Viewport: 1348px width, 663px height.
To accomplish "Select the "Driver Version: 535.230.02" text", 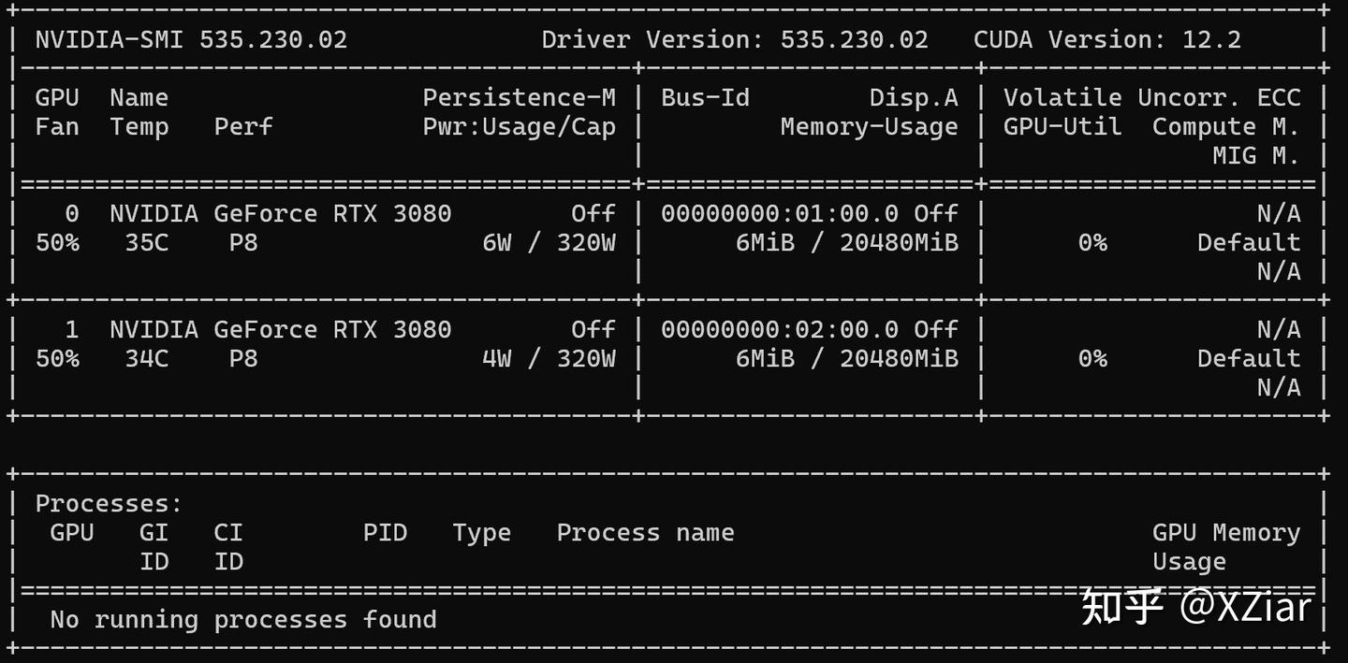I will pos(735,39).
